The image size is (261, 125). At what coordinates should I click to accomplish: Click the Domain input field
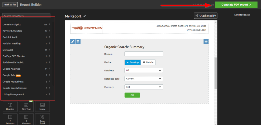143,54
